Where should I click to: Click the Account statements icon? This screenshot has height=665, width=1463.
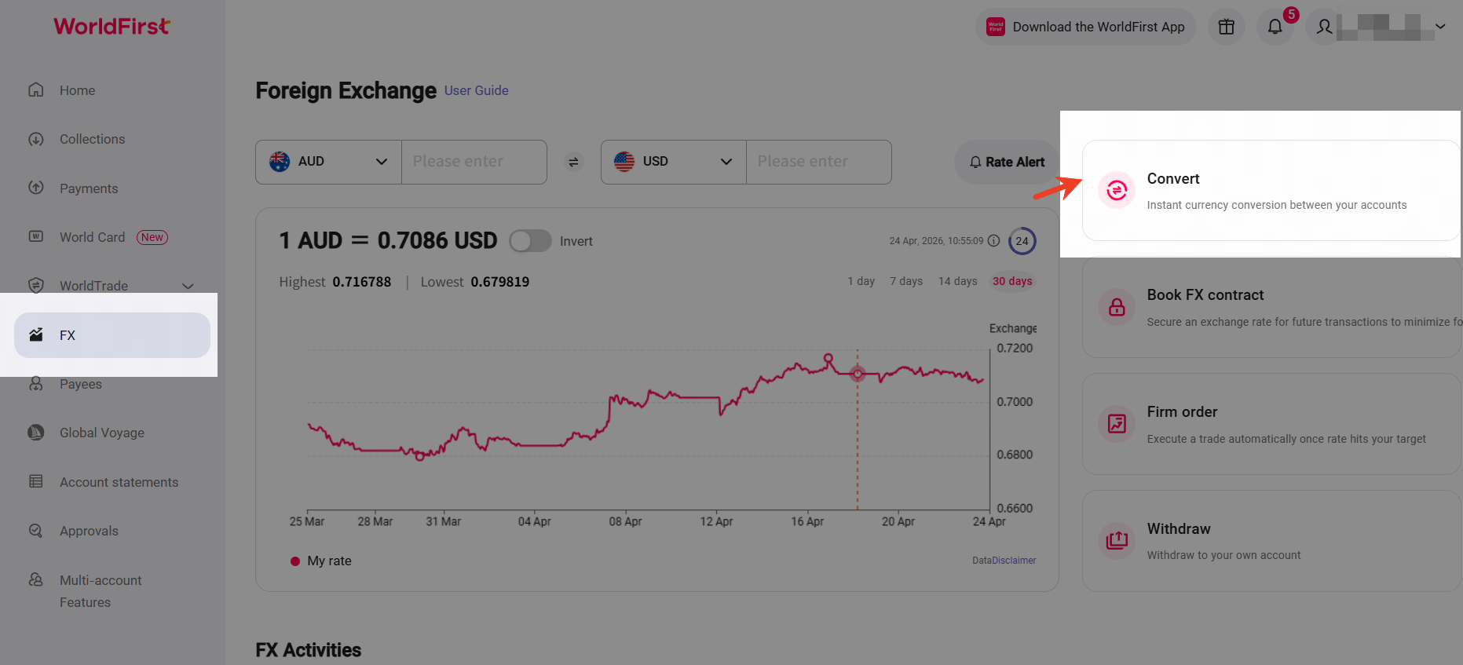pyautogui.click(x=36, y=481)
